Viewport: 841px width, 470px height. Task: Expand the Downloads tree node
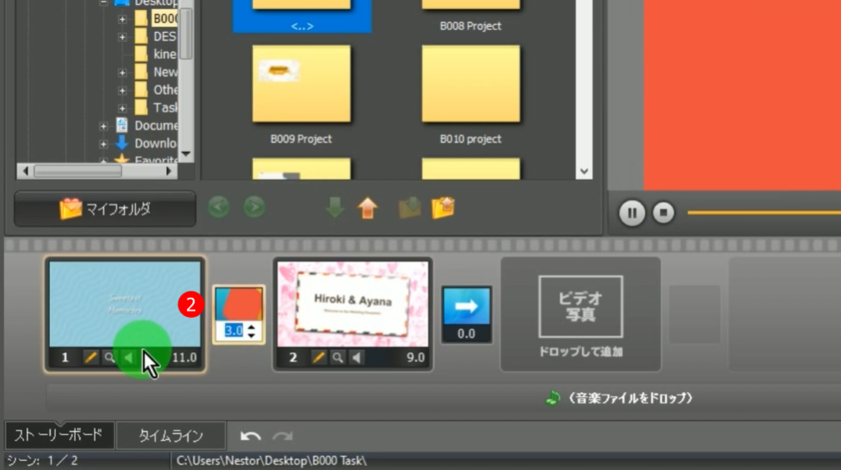click(103, 143)
